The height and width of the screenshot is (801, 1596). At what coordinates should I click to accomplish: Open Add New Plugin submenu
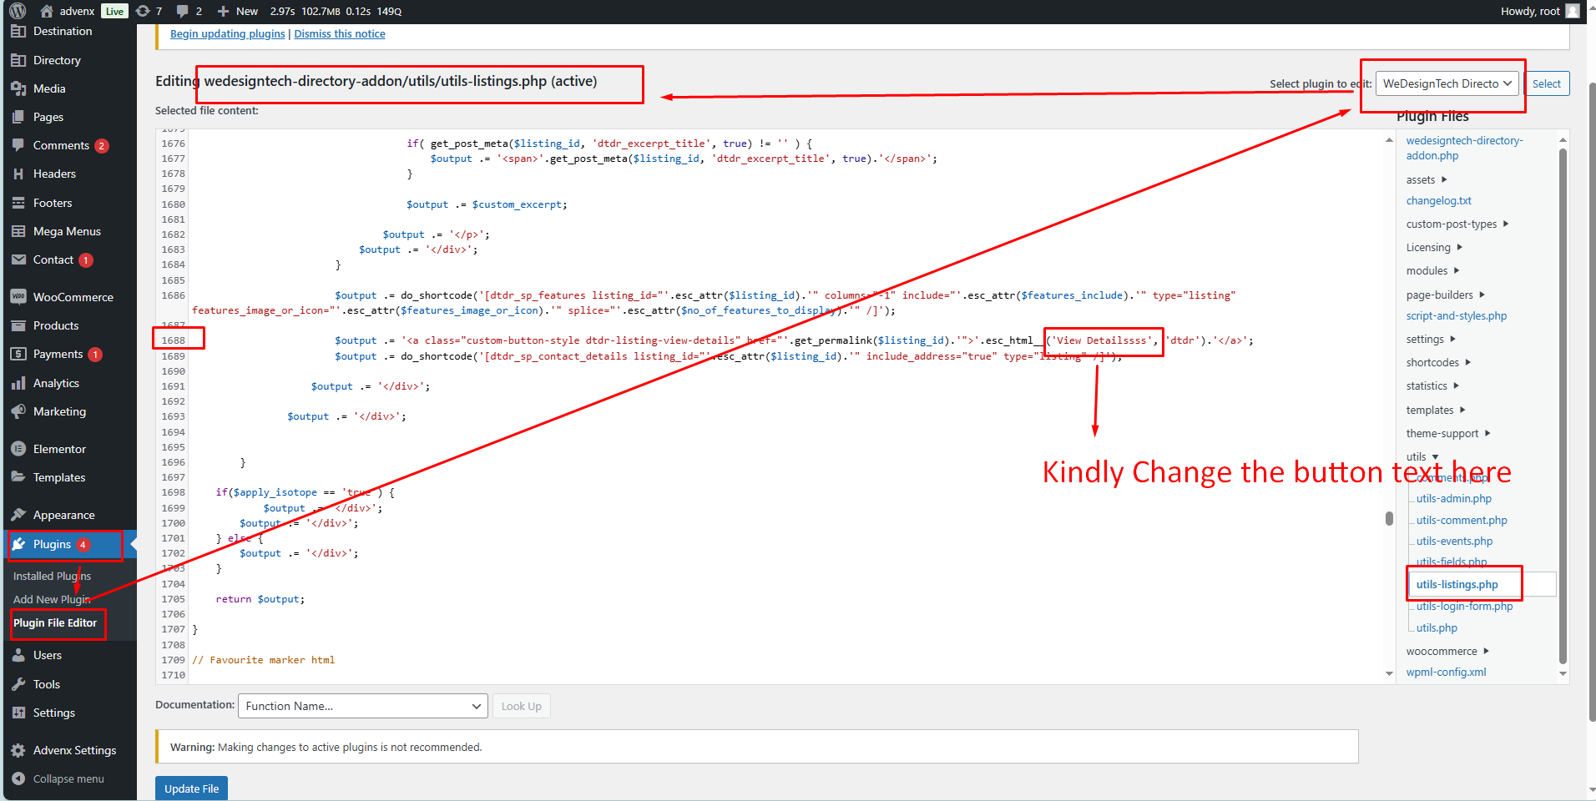pos(52,599)
